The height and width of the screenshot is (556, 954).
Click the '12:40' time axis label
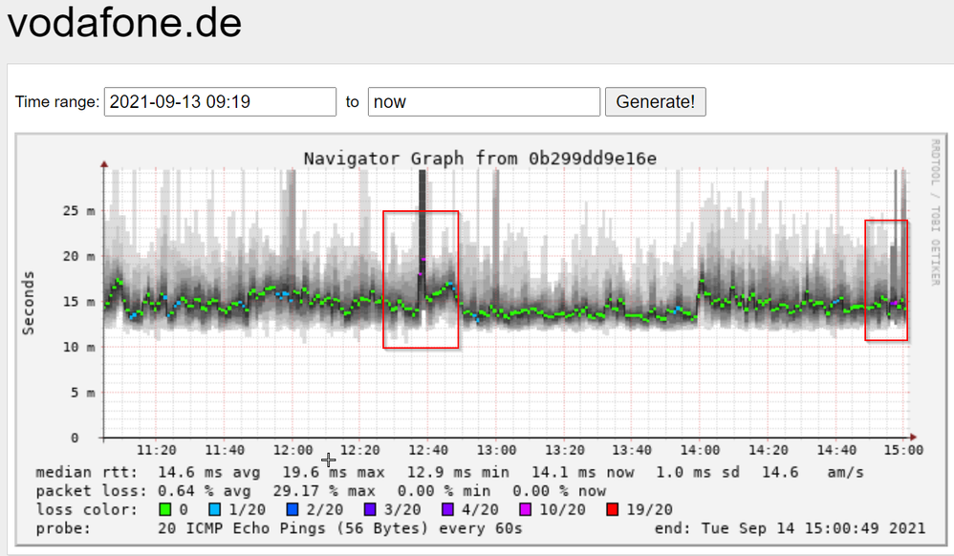tap(427, 450)
